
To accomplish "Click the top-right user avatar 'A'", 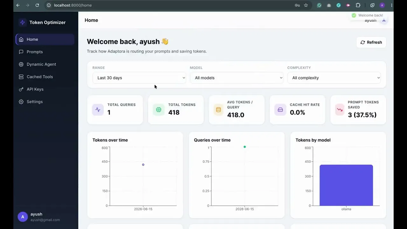I will [x=384, y=20].
